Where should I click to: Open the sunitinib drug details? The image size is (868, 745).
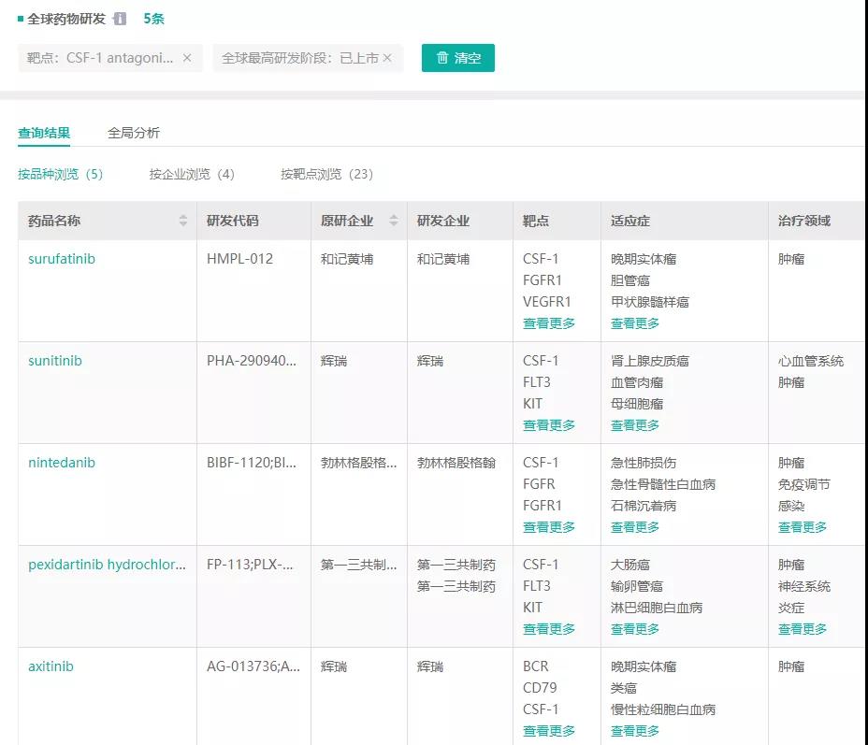pyautogui.click(x=55, y=361)
